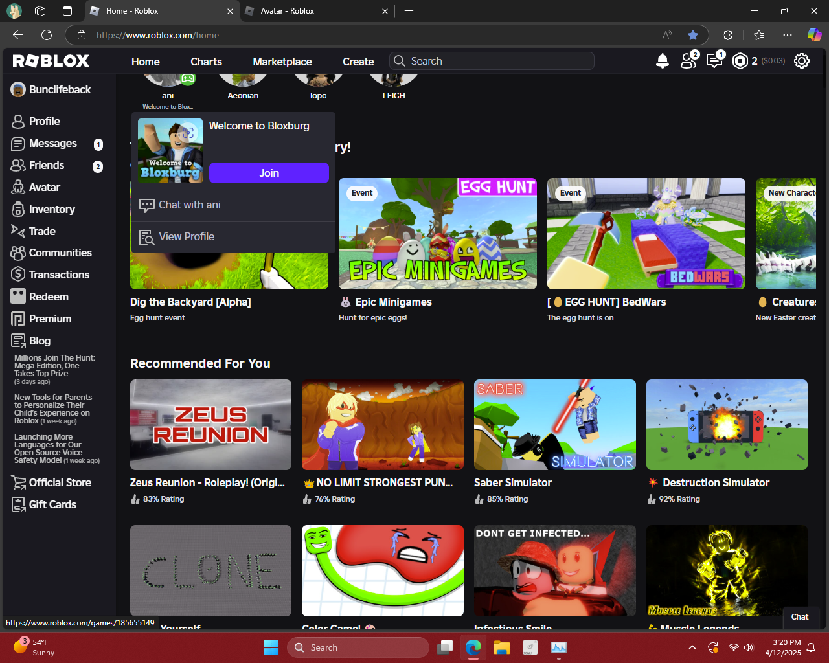Open the Millions Join The Hunt blog post

click(x=55, y=369)
